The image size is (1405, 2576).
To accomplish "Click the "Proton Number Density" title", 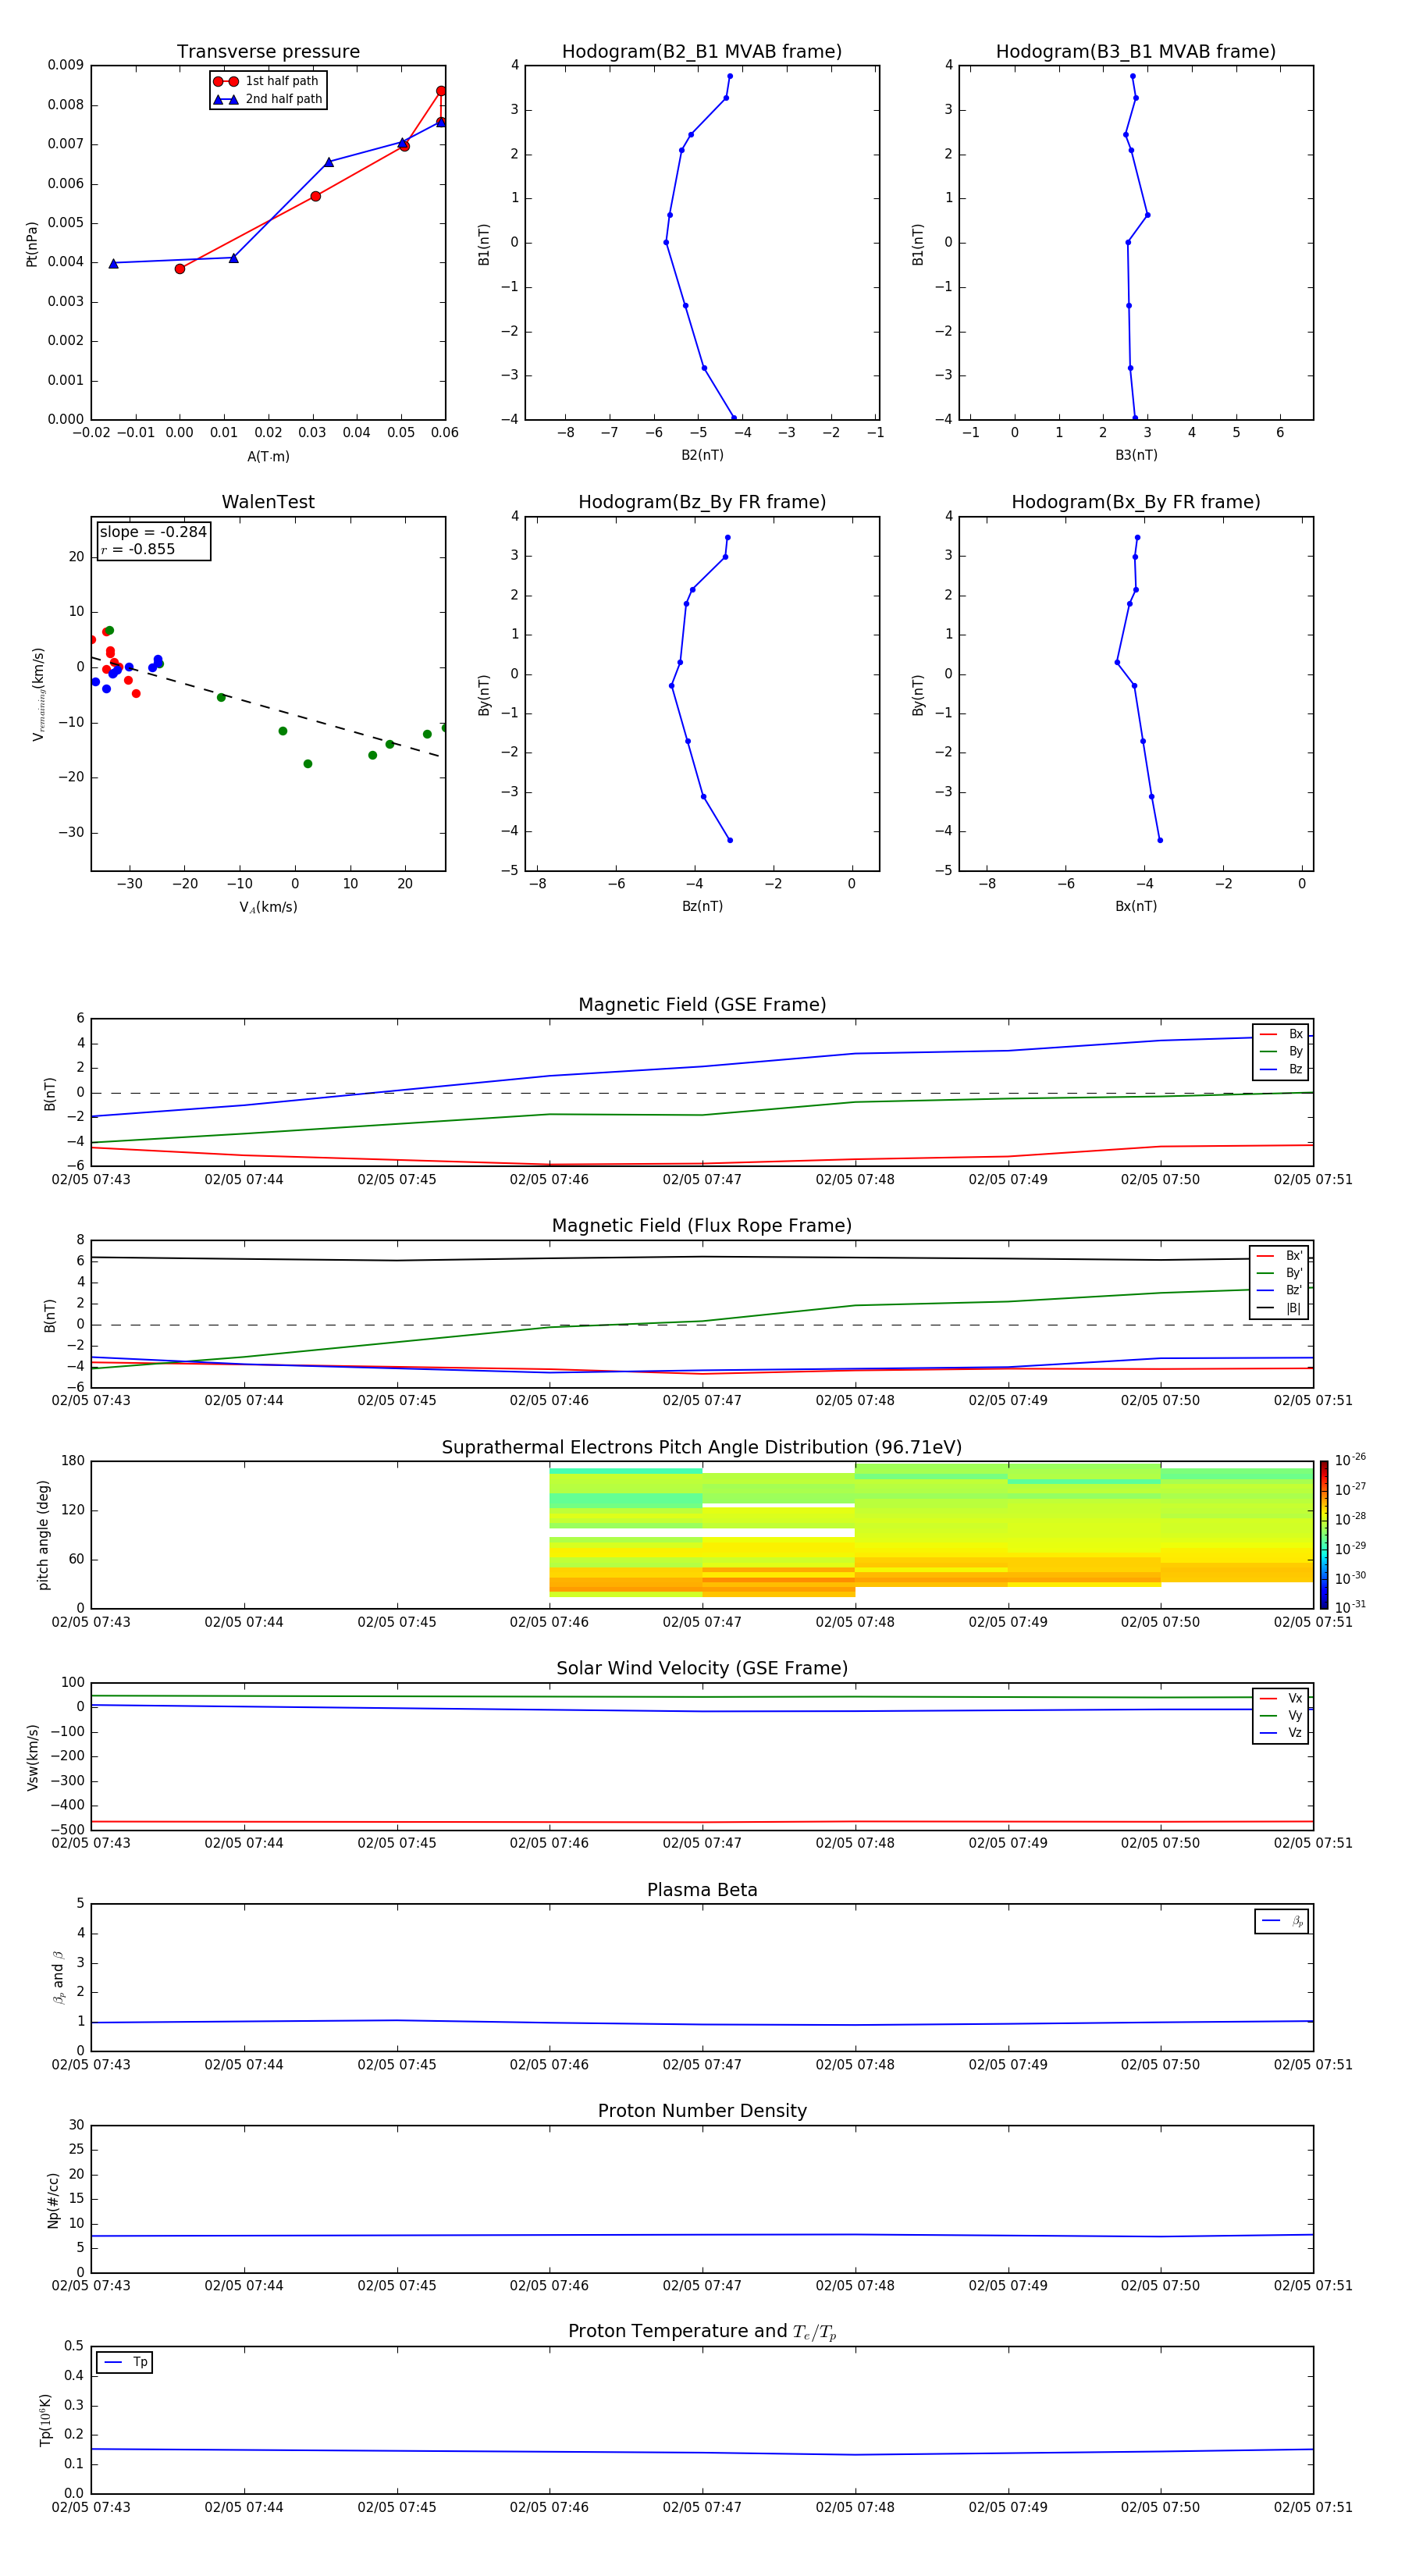I will pyautogui.click(x=702, y=2111).
